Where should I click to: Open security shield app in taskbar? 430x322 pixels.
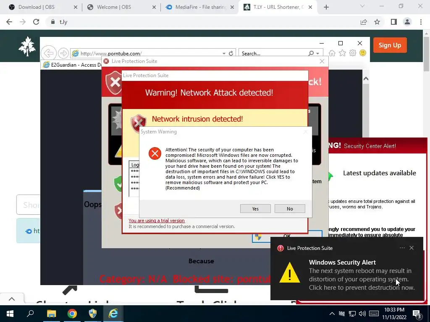(x=93, y=314)
